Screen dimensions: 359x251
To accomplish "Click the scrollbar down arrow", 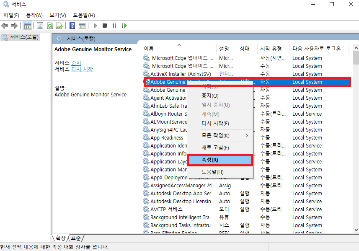I will (x=356, y=230).
